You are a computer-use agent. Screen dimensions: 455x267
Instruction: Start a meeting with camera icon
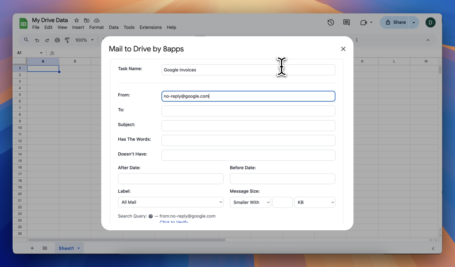(364, 22)
